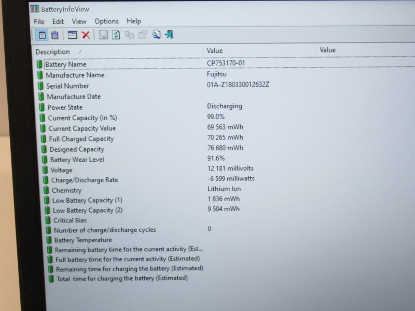
Task: Select the Battery Temperature row label
Action: tap(83, 240)
